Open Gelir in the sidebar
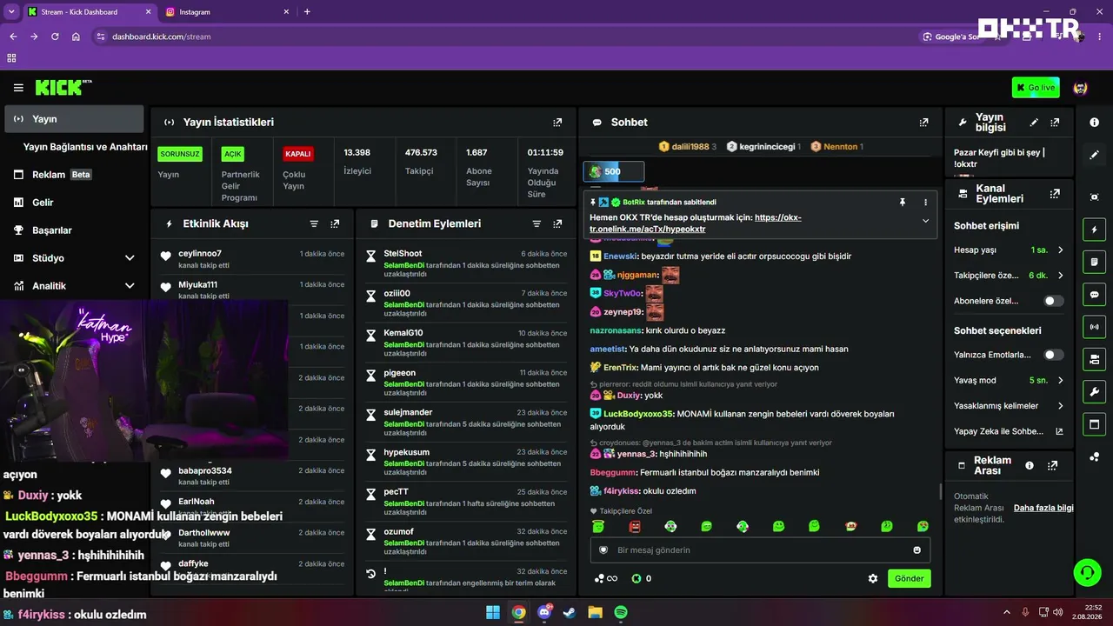This screenshot has height=626, width=1113. click(74, 203)
